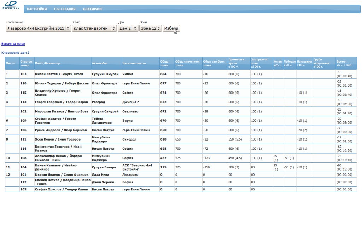Click the Interactive 3G logo

10,5
